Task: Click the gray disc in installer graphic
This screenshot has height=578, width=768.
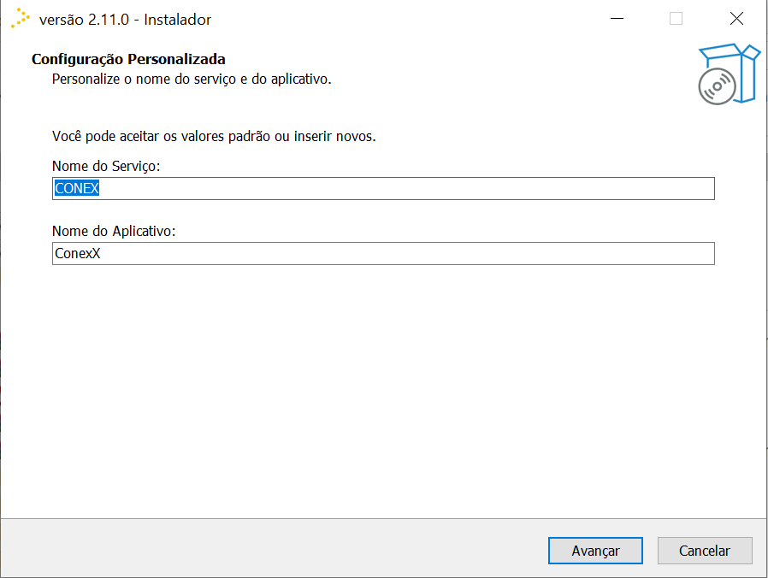Action: (717, 86)
